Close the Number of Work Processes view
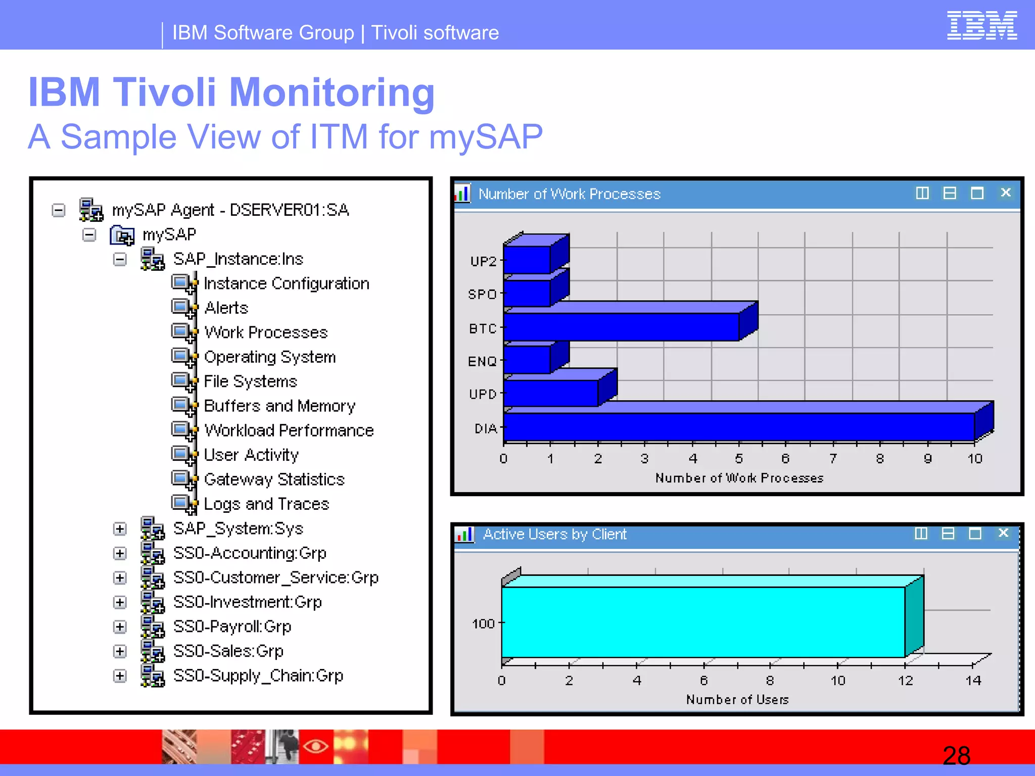 pyautogui.click(x=1006, y=192)
